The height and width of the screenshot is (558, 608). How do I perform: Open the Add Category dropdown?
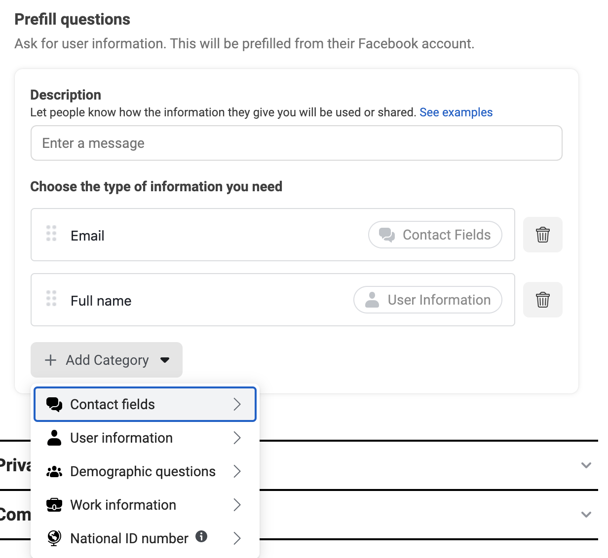point(107,360)
